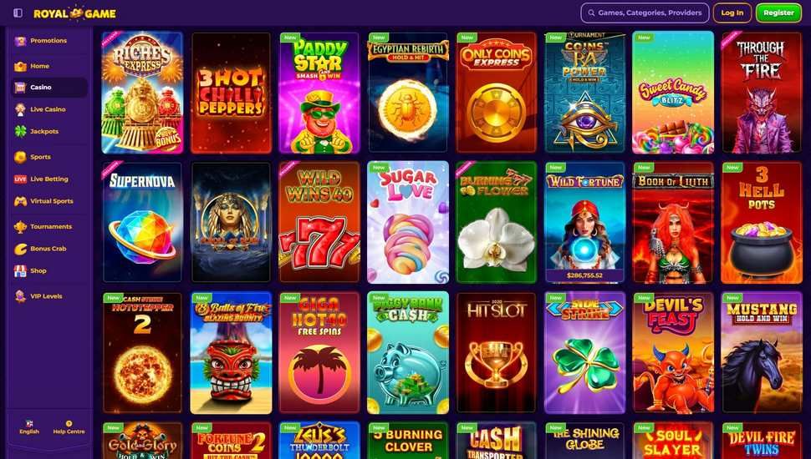Collapse the sidebar with the panel toggle icon

pyautogui.click(x=18, y=13)
